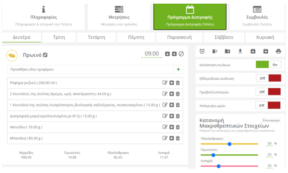Image resolution: width=288 pixels, height=173 pixels.
Task: Delete the Διατροφική μαγιά entry
Action: point(178,116)
